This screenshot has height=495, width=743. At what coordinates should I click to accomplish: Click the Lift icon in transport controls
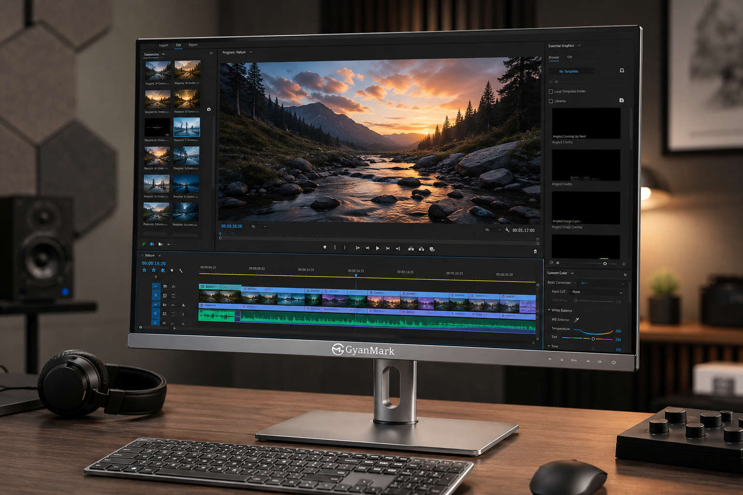click(411, 249)
